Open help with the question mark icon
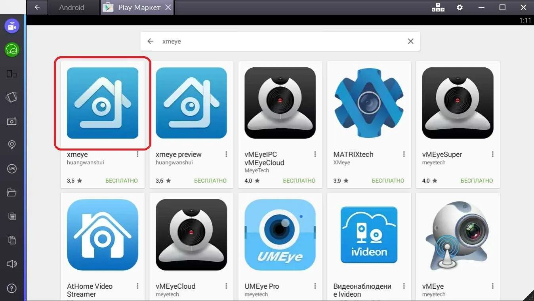Image resolution: width=534 pixels, height=301 pixels. [x=12, y=288]
